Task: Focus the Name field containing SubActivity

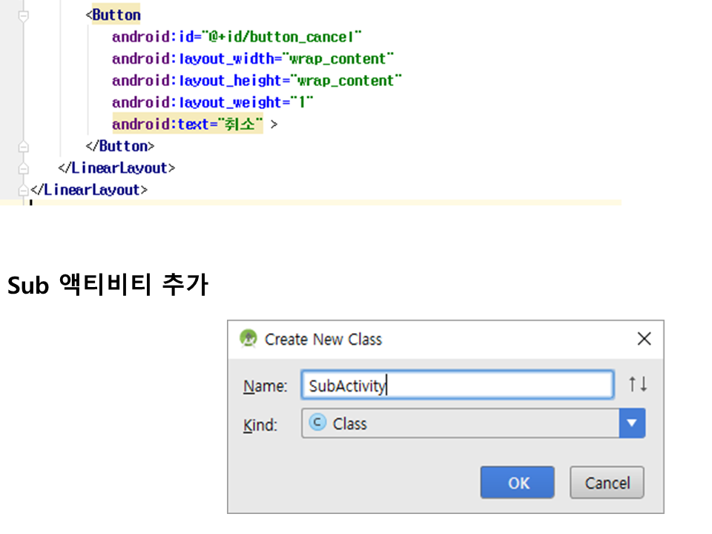Action: (456, 385)
